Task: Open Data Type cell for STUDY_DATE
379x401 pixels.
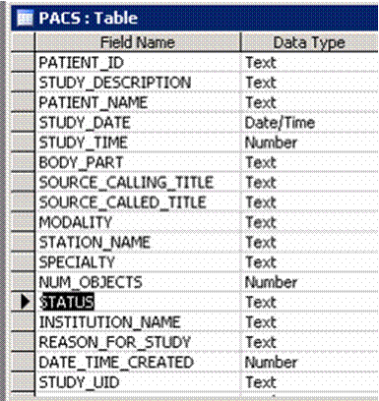Action: (x=309, y=123)
